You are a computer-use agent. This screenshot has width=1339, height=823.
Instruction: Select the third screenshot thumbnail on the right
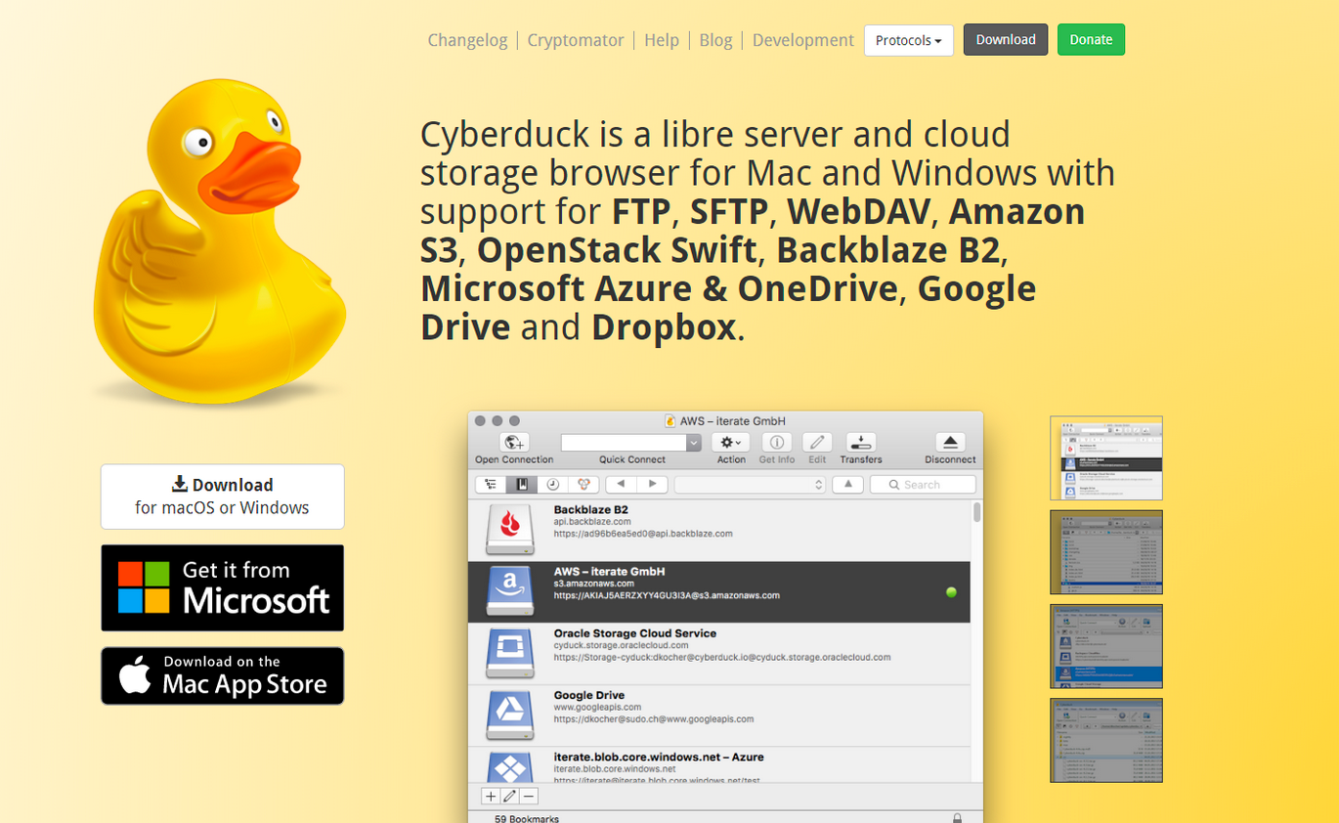(1106, 646)
